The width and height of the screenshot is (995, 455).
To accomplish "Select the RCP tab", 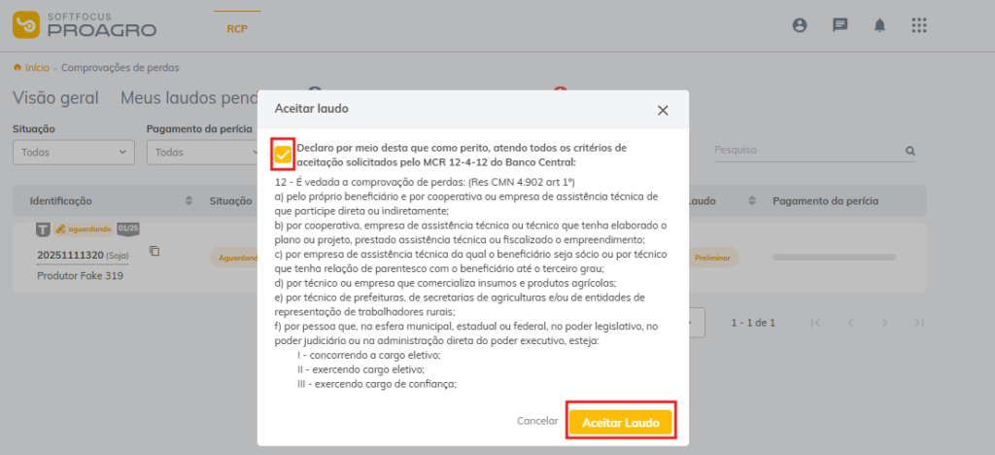I will 237,28.
